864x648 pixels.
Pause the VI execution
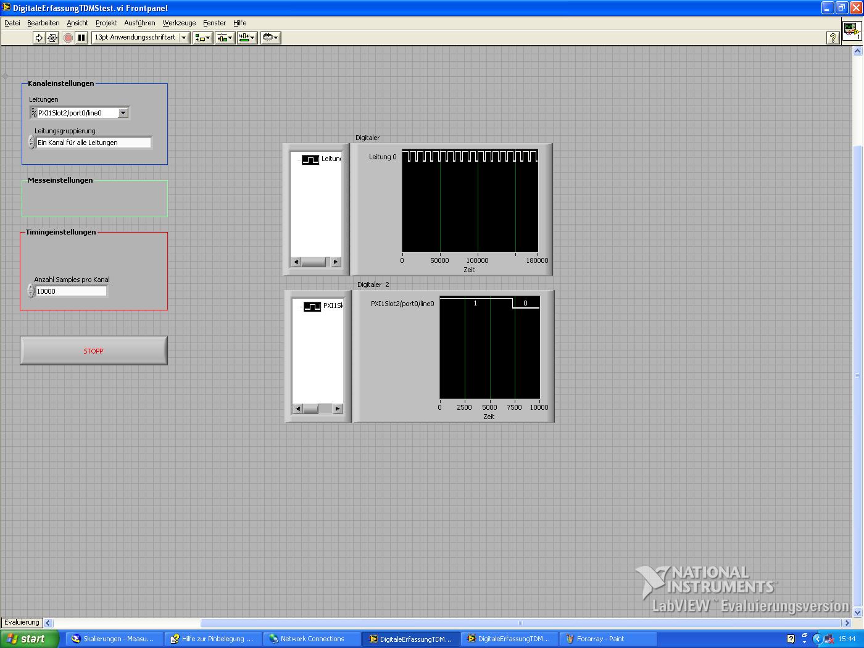click(81, 38)
